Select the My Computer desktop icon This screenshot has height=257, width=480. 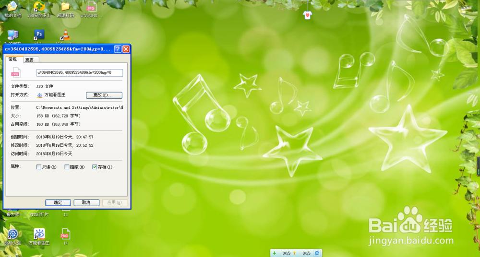[12, 35]
